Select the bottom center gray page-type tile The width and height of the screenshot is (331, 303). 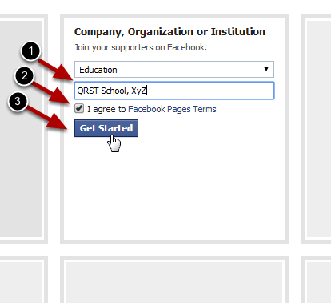[174, 280]
